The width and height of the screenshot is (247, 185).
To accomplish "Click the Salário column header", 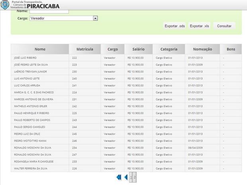I will pyautogui.click(x=138, y=49).
